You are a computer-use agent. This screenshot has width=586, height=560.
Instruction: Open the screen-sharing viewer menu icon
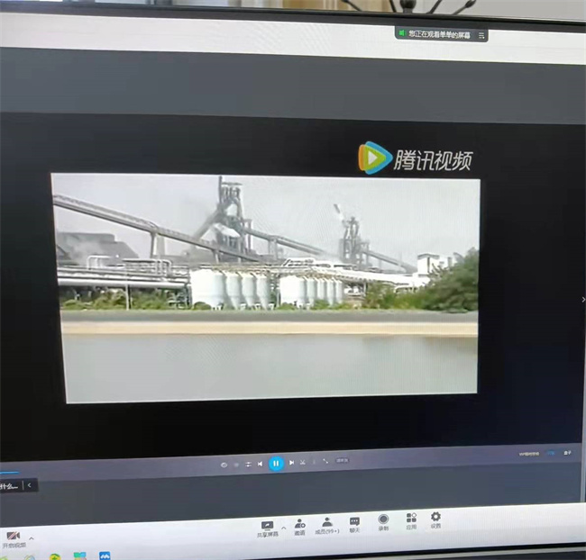tap(481, 35)
